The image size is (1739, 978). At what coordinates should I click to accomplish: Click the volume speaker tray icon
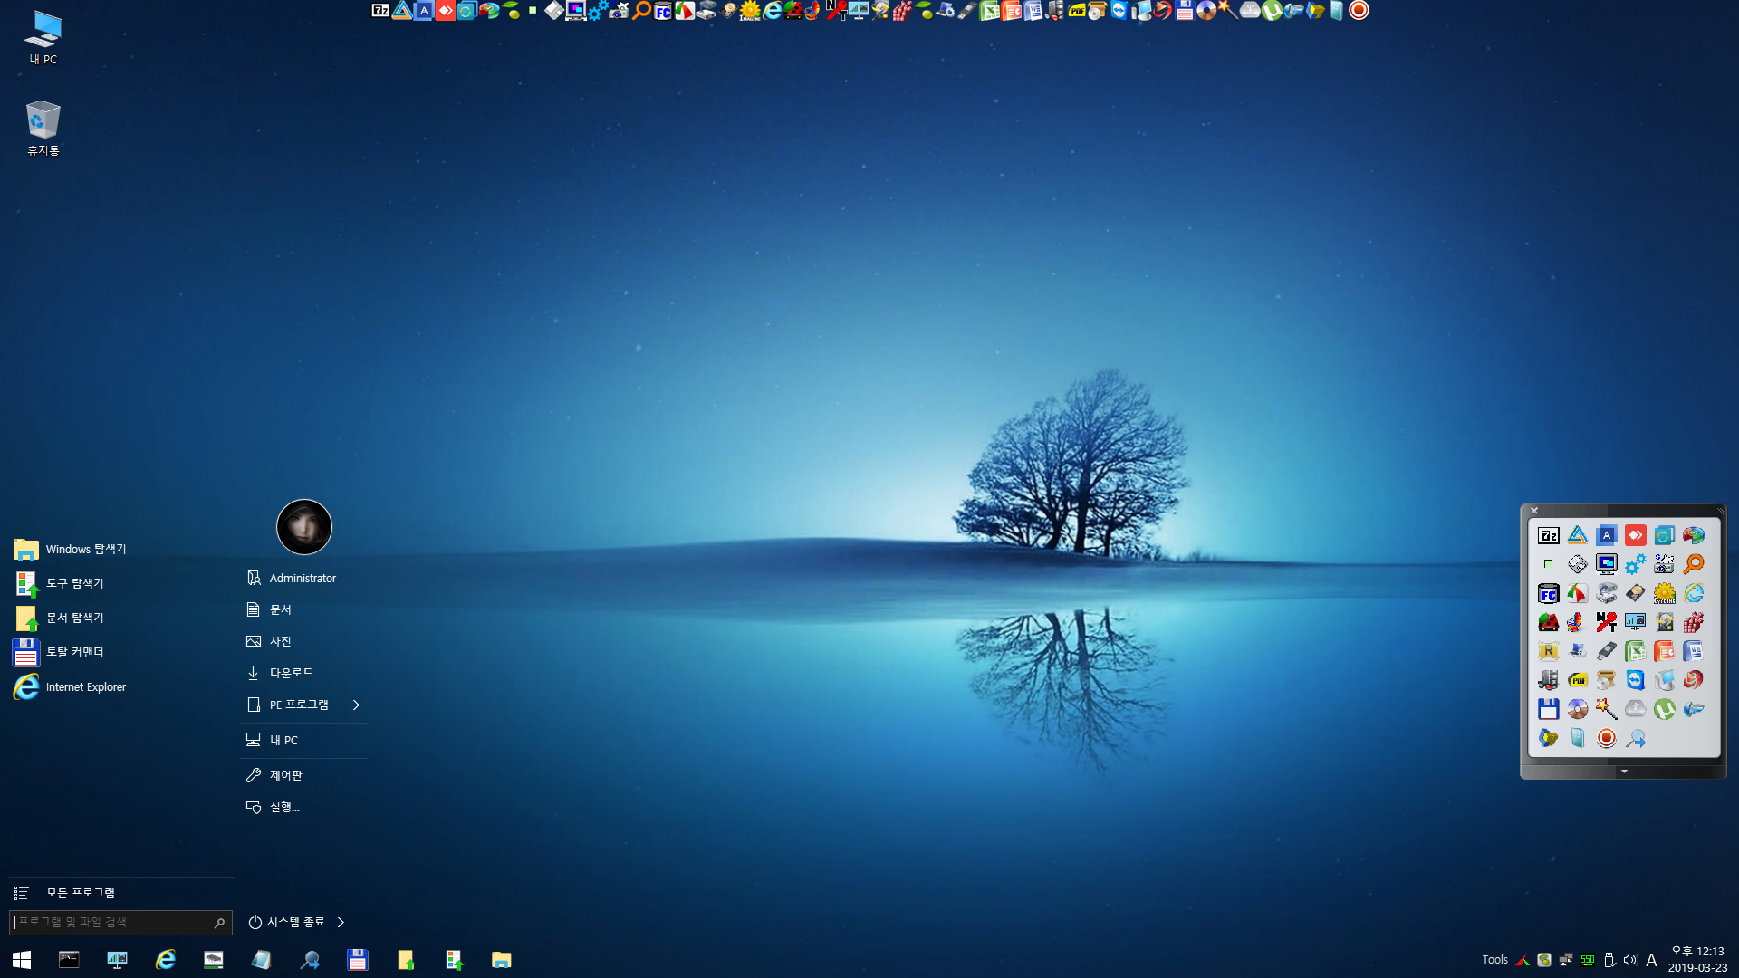1630,960
